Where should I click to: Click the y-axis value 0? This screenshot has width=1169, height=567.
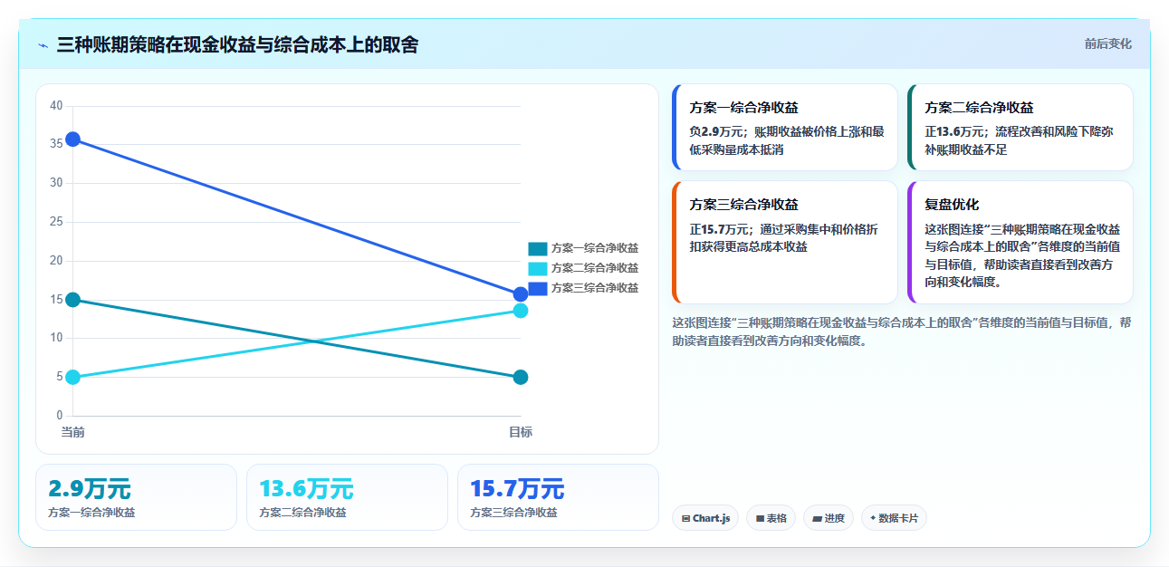point(59,416)
